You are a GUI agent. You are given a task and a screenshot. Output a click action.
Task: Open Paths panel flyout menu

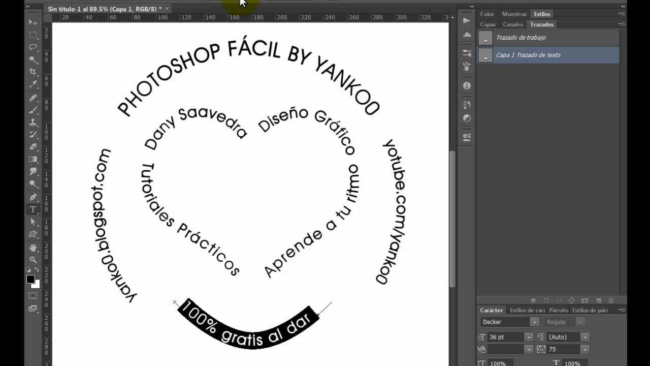pyautogui.click(x=622, y=24)
